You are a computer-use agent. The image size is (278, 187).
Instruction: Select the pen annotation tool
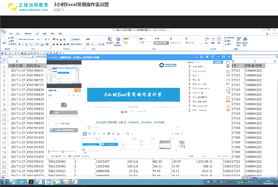(x=85, y=134)
